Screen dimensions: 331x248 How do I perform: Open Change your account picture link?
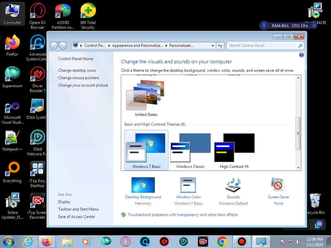coord(83,85)
